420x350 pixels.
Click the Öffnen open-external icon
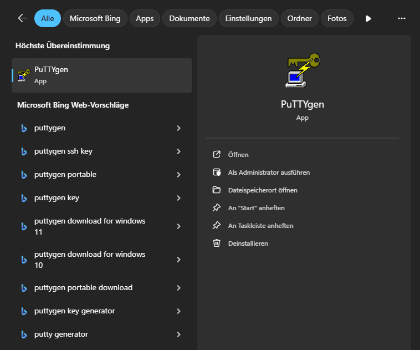pyautogui.click(x=217, y=155)
